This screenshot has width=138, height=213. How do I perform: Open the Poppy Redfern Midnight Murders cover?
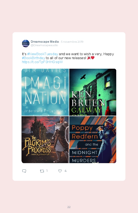pos(93,140)
